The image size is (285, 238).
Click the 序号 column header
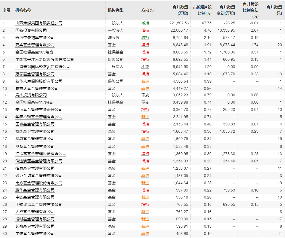6,10
